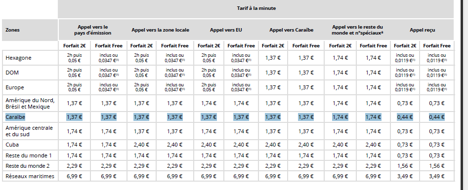
Task: Click 'Forfait Free' under zone locale
Action: [x=175, y=45]
